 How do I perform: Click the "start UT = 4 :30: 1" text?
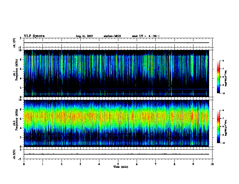pos(146,36)
